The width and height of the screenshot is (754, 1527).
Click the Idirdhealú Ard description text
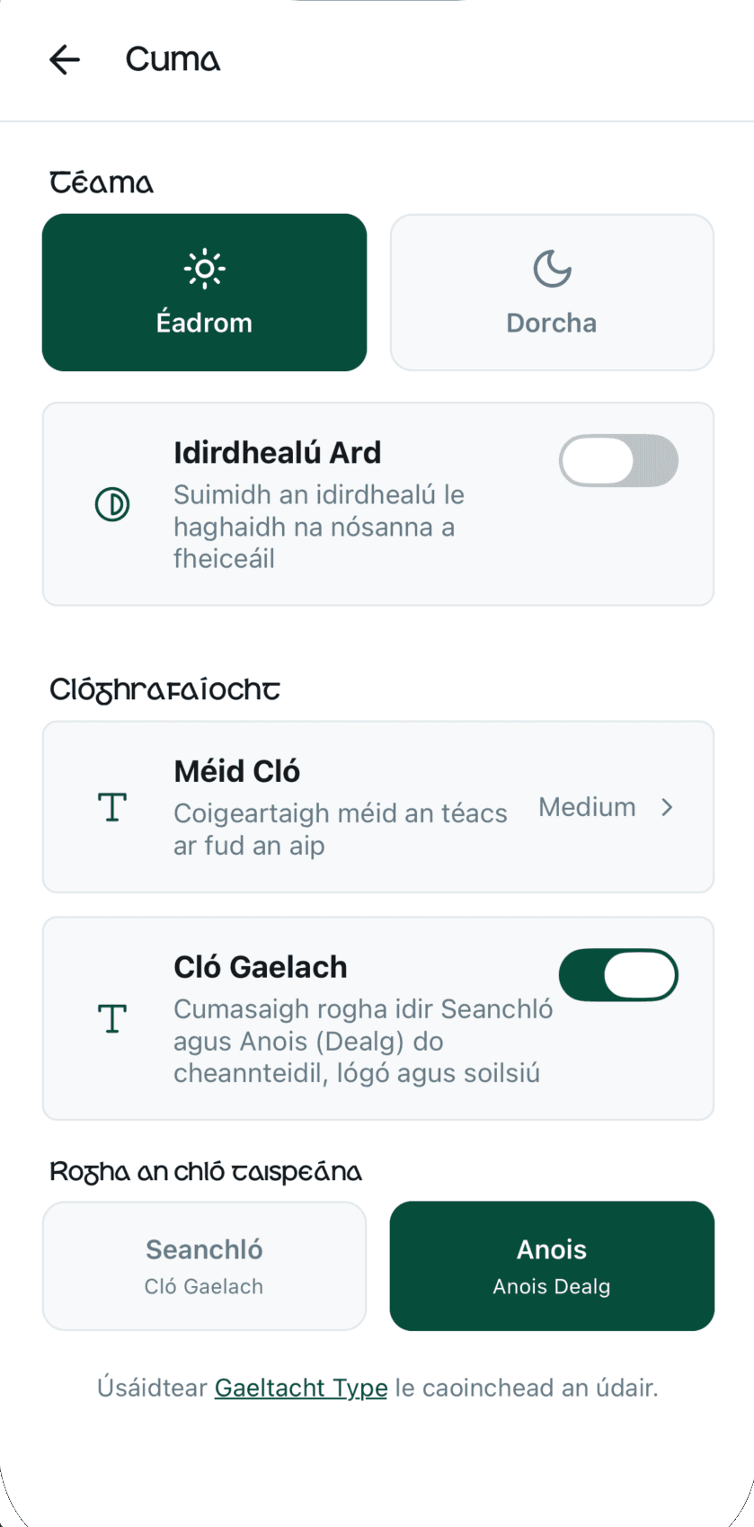pos(319,527)
